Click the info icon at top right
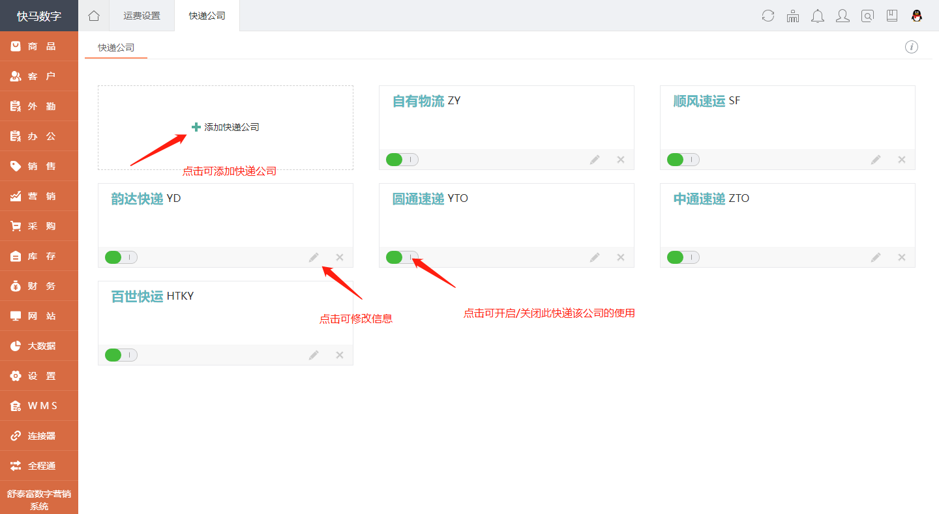 [x=911, y=47]
